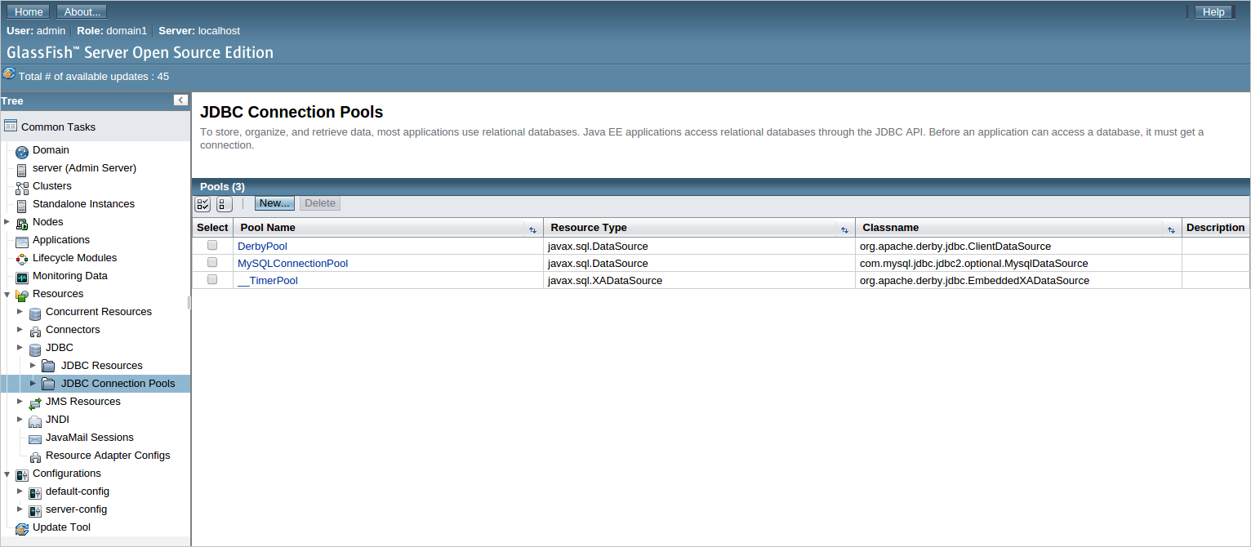Click the available updates icon in header
The height and width of the screenshot is (547, 1251).
pyautogui.click(x=9, y=73)
